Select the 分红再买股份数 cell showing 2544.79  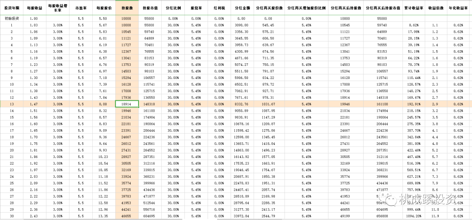point(268,216)
